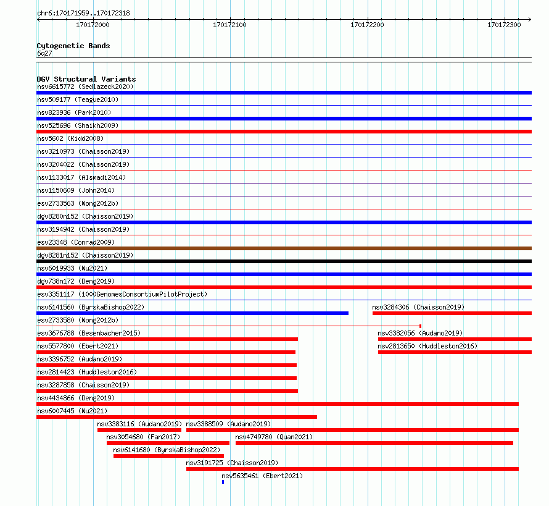Click ruler position 170172100
Screen dimensions: 549x506
(229, 25)
